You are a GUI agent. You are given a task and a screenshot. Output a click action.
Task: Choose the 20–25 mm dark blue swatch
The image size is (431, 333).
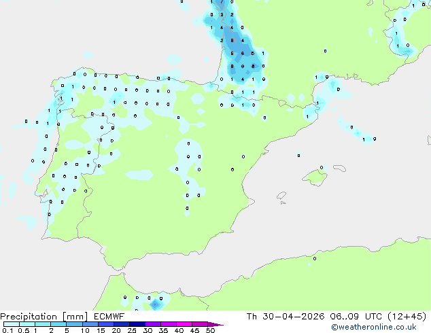click(x=121, y=324)
